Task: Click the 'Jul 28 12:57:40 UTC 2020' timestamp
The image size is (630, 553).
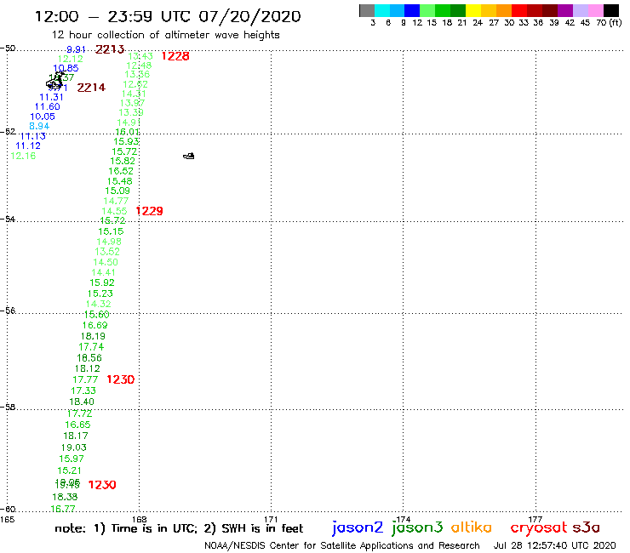Action: (x=554, y=546)
